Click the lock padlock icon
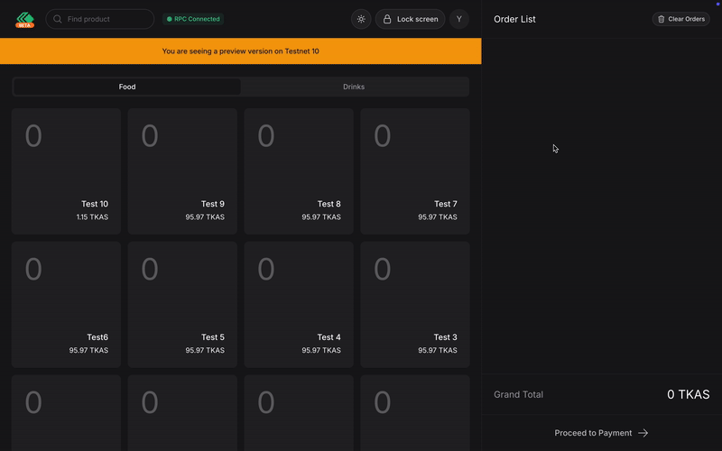This screenshot has width=722, height=451. [x=387, y=19]
